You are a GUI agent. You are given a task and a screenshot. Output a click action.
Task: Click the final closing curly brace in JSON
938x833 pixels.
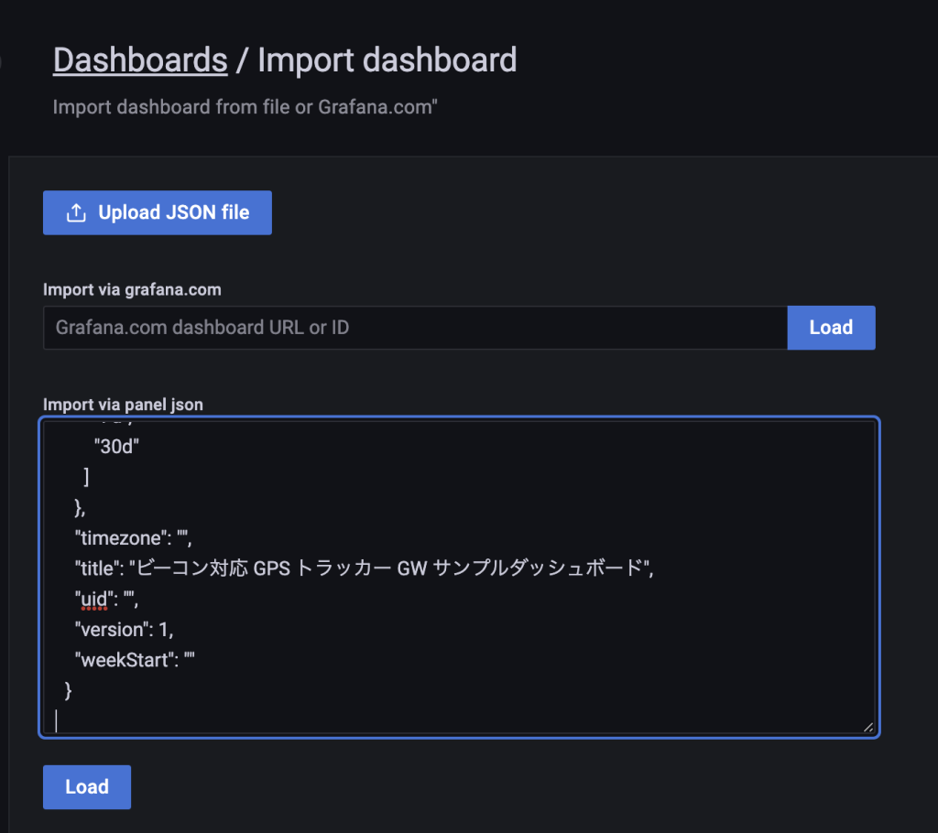68,690
